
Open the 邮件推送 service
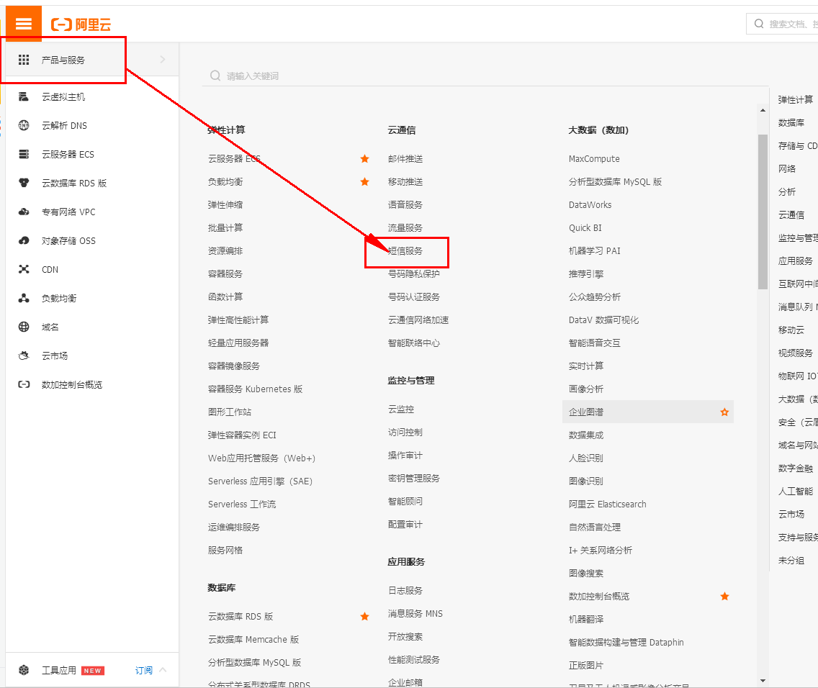click(405, 158)
